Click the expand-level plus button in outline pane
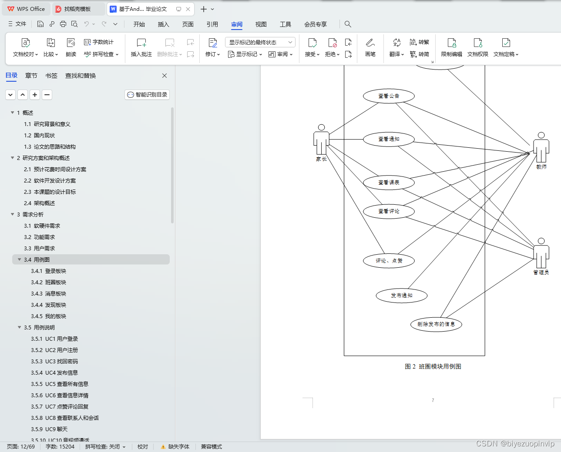Viewport: 561px width, 452px height. pyautogui.click(x=35, y=94)
